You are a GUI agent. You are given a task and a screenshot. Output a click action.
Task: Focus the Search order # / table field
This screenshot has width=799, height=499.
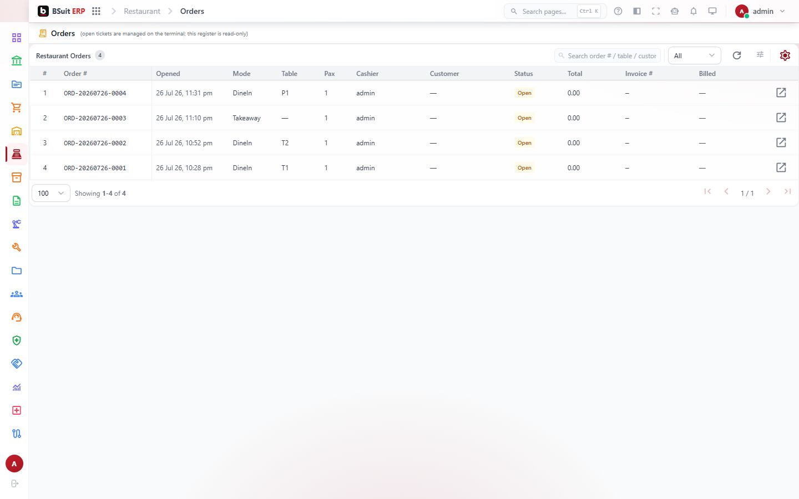[x=608, y=55]
